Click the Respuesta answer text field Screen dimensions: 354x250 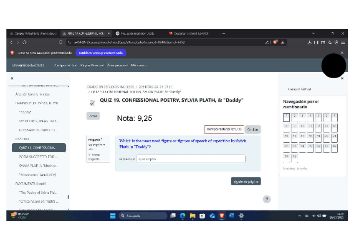tap(190, 159)
